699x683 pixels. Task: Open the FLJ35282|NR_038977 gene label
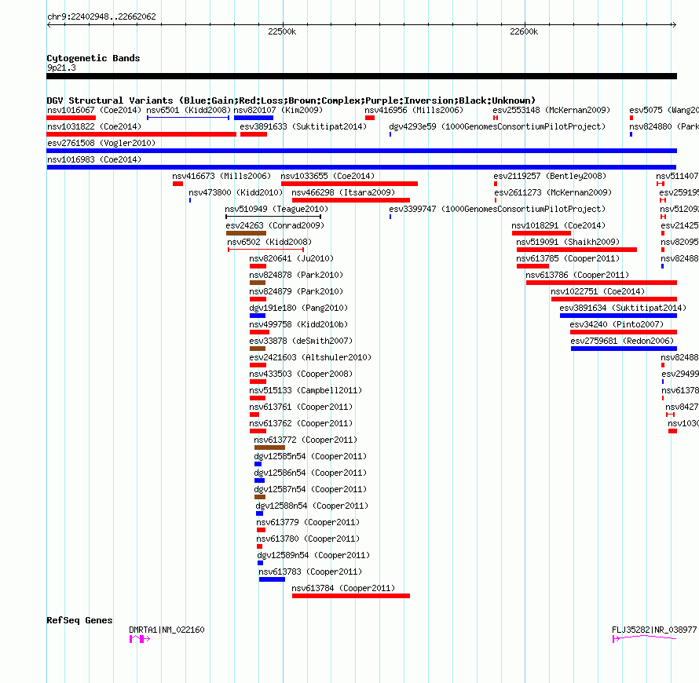coord(654,630)
